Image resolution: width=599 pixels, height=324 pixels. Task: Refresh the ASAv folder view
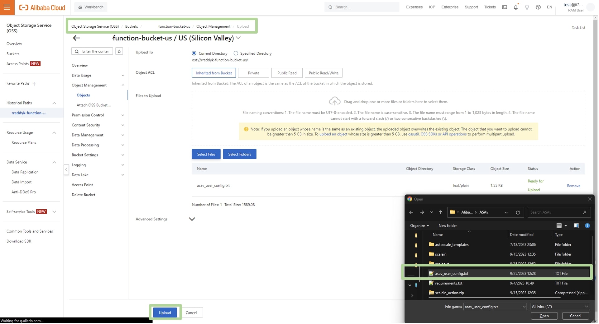click(518, 212)
